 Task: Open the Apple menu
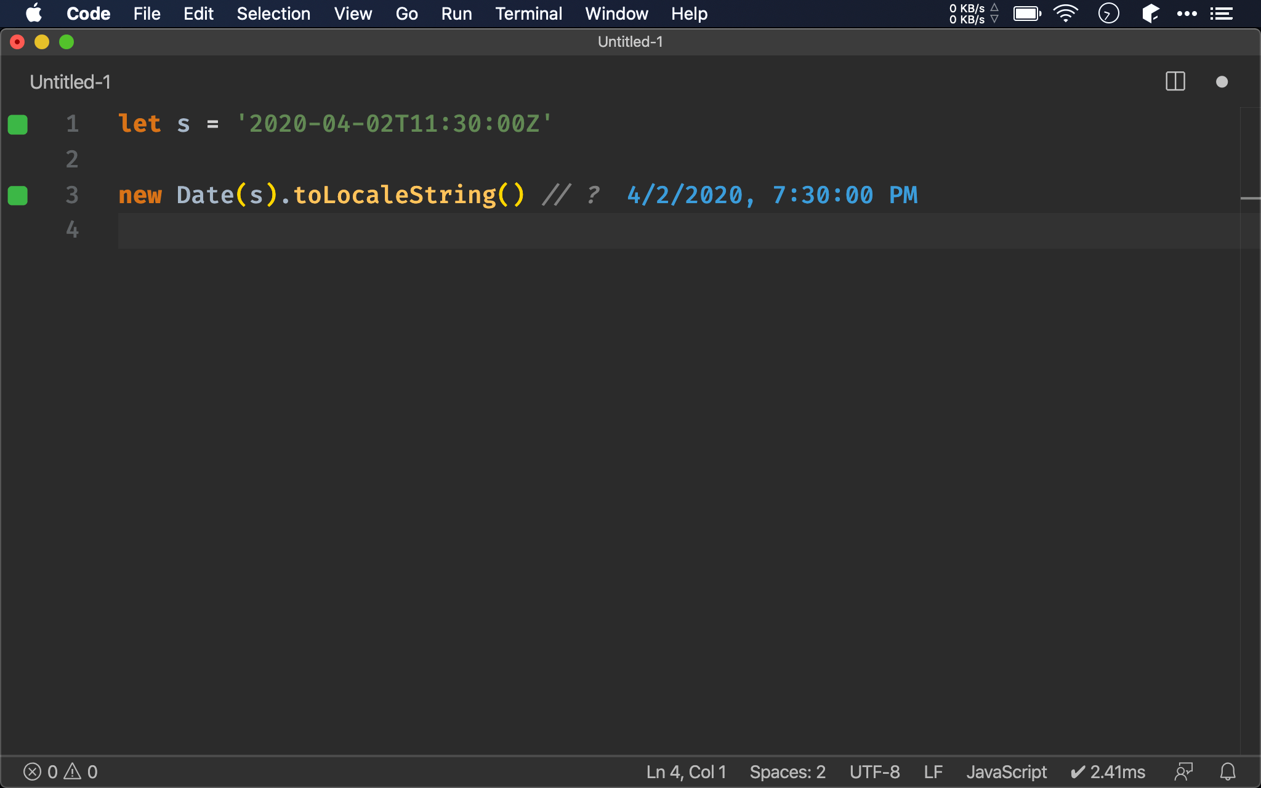(x=34, y=13)
